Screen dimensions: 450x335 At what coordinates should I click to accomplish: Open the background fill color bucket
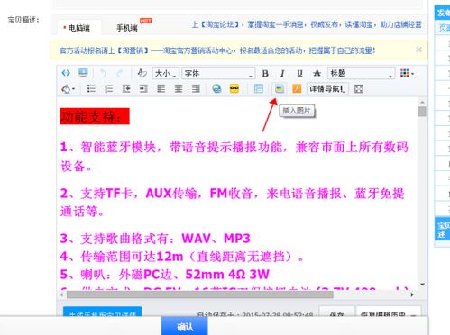pos(68,89)
